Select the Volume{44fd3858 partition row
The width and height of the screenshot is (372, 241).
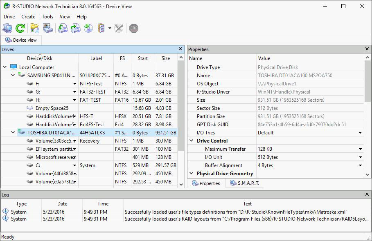pos(89,173)
